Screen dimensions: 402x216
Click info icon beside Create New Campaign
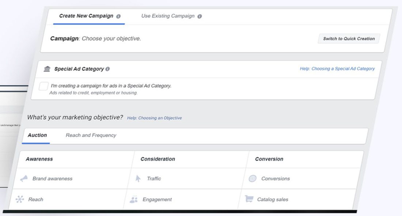118,16
